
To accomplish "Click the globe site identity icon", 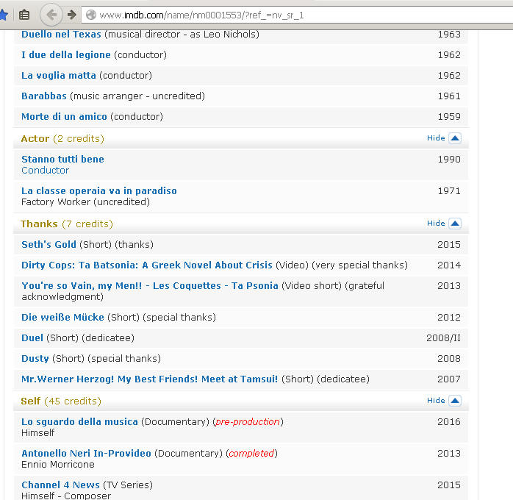I will pos(91,15).
